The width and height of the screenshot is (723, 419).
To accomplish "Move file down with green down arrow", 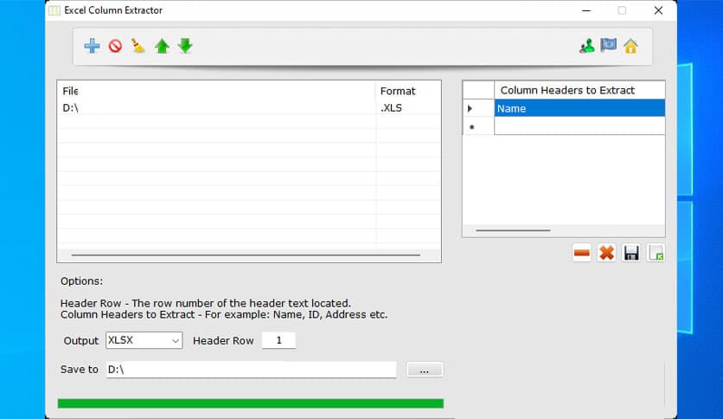I will point(185,46).
